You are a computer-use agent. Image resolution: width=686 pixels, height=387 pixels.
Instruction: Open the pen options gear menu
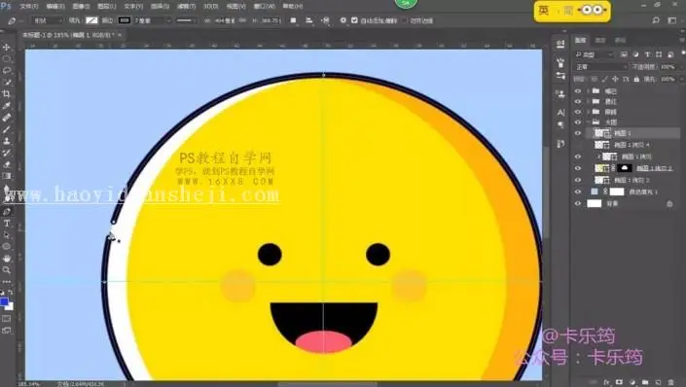coord(343,20)
